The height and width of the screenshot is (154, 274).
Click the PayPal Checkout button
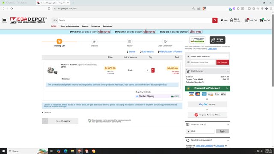(x=207, y=104)
